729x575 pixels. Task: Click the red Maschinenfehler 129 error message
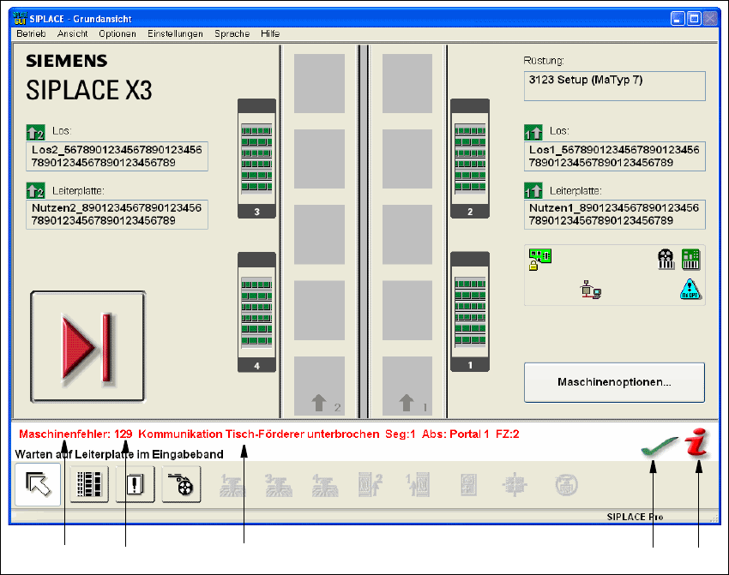269,434
